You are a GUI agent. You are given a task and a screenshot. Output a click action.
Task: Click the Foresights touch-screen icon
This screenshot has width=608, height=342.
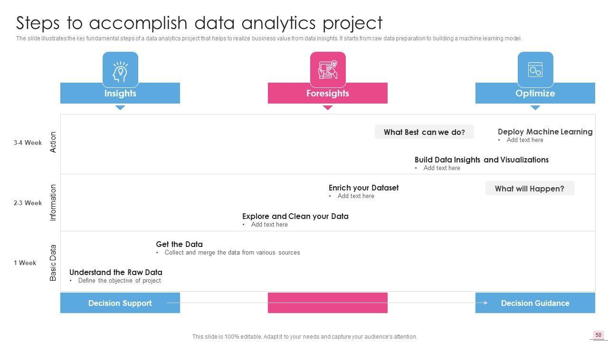pyautogui.click(x=328, y=70)
